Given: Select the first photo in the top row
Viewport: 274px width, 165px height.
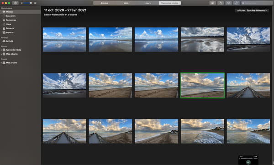Looking at the screenshot, I should pyautogui.click(x=64, y=40).
